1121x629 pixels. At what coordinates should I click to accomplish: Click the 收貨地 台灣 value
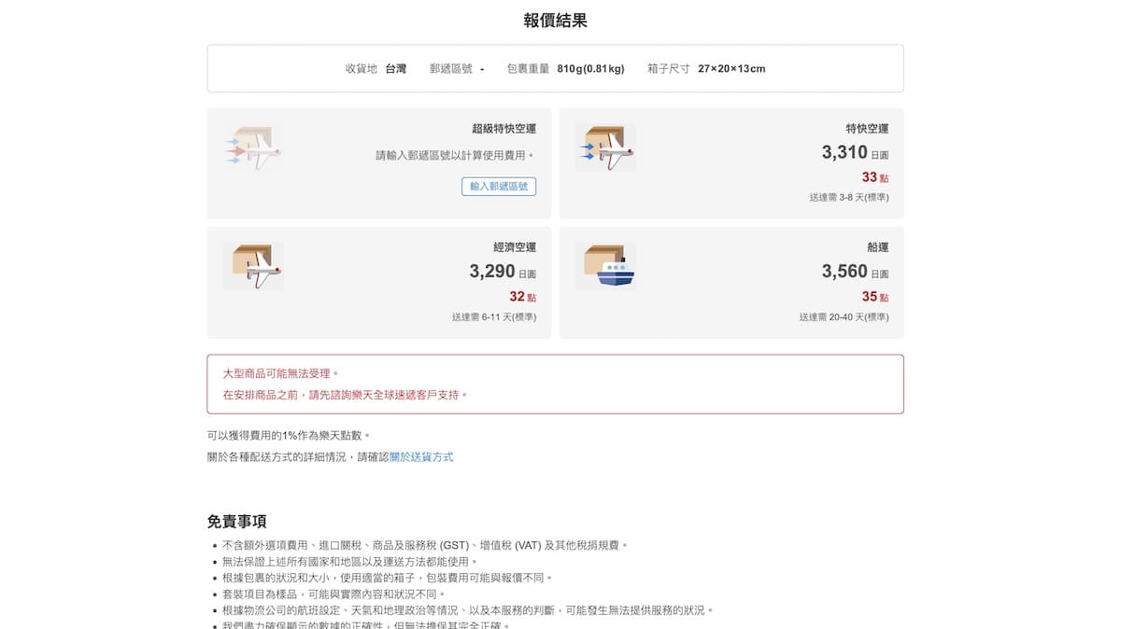point(395,69)
